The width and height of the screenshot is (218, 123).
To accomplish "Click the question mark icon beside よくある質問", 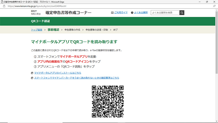I will coord(132,13).
